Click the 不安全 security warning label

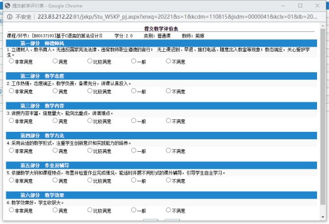[x=23, y=16]
